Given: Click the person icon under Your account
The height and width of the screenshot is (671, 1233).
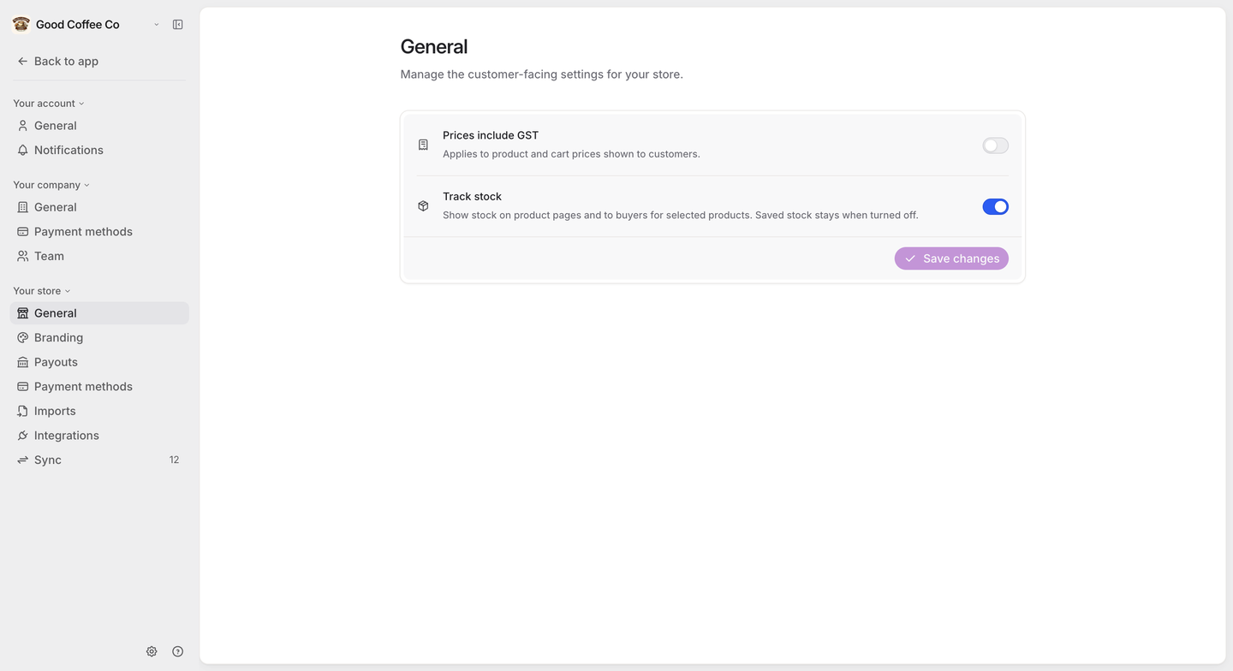Looking at the screenshot, I should pos(23,126).
